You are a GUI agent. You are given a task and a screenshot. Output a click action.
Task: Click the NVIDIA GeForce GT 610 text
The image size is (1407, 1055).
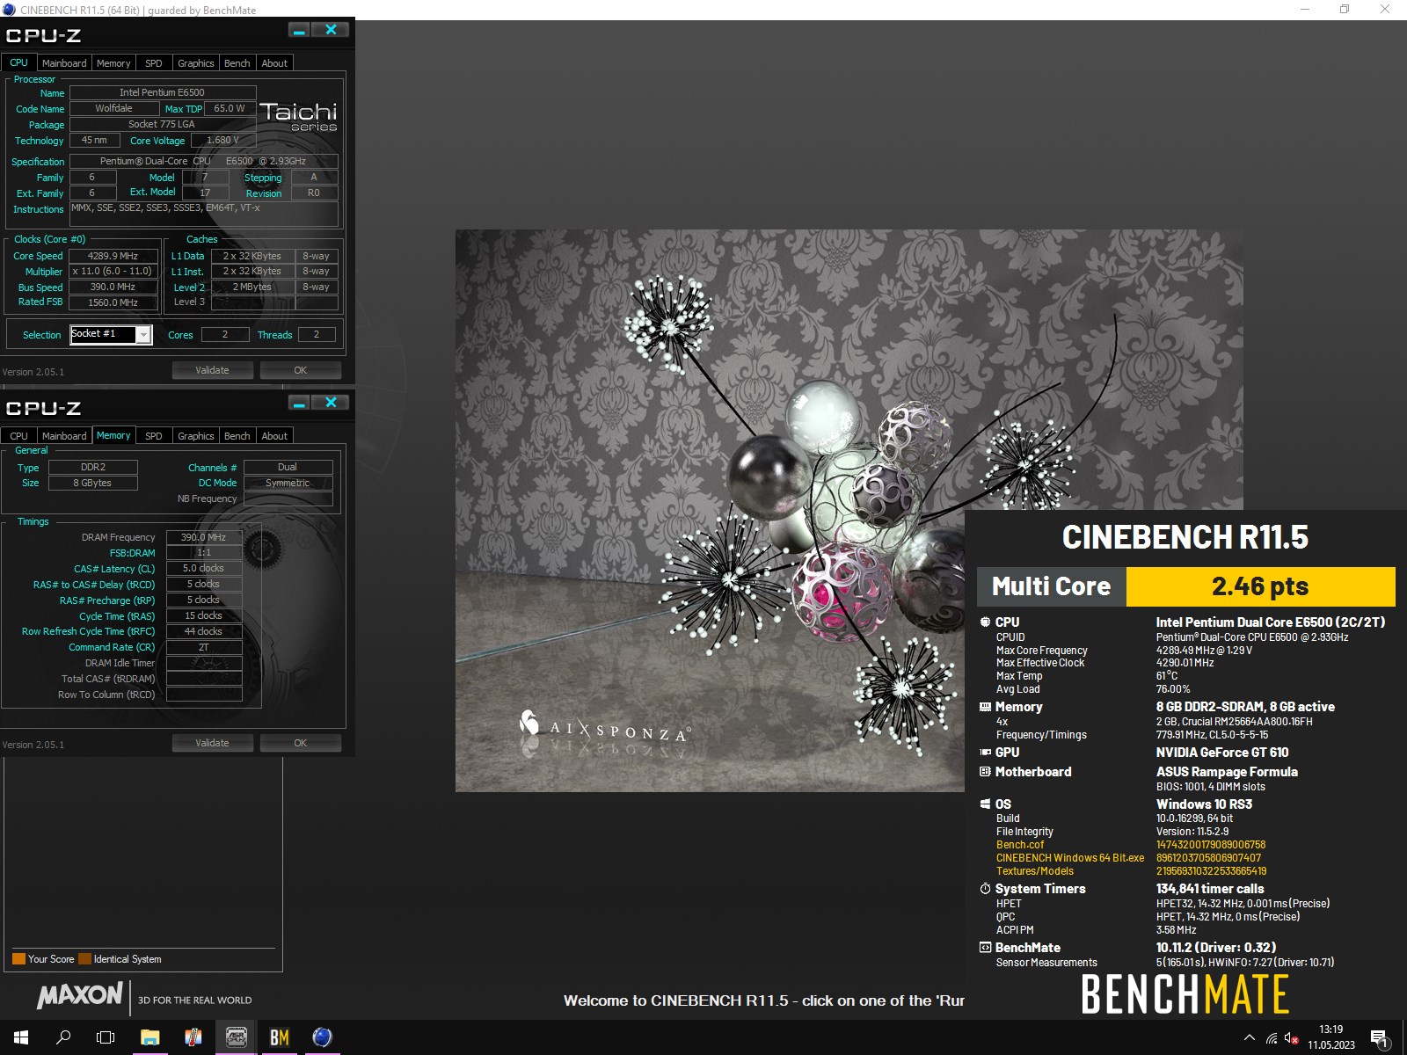point(1222,753)
